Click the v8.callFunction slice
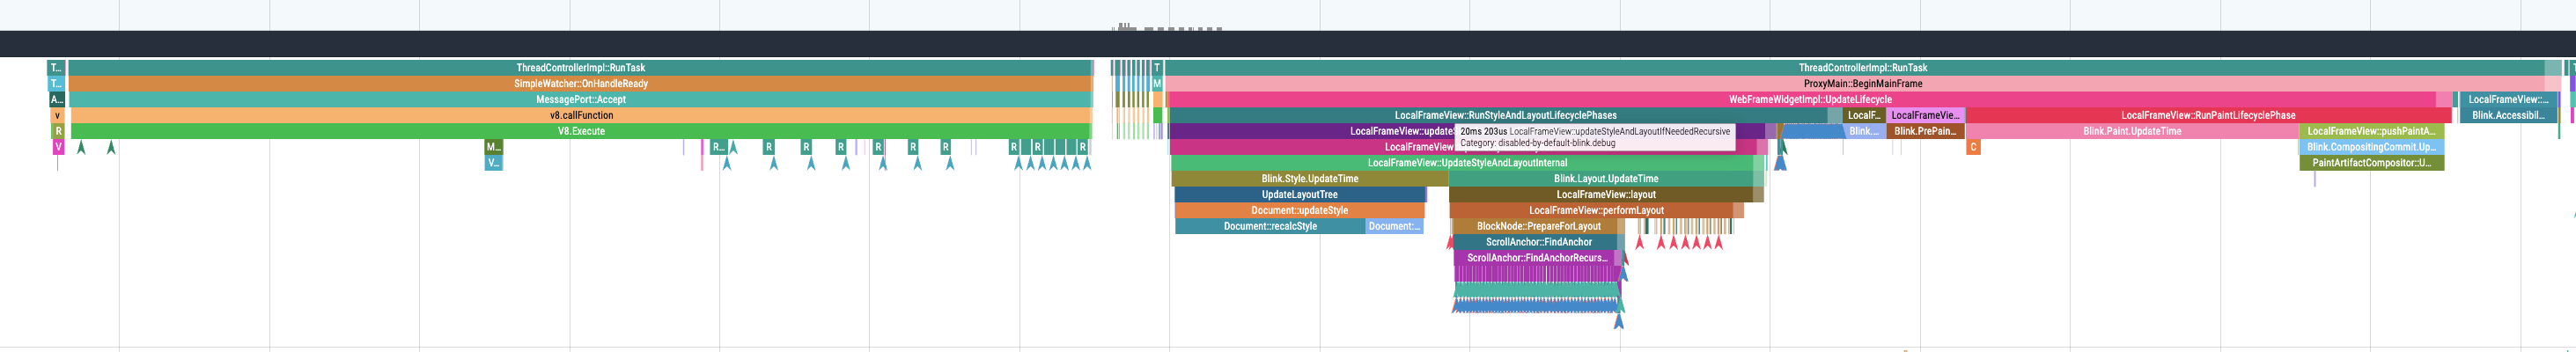The image size is (2576, 352). 580,116
